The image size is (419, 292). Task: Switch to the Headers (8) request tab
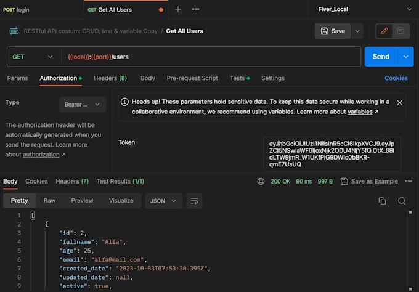(110, 78)
